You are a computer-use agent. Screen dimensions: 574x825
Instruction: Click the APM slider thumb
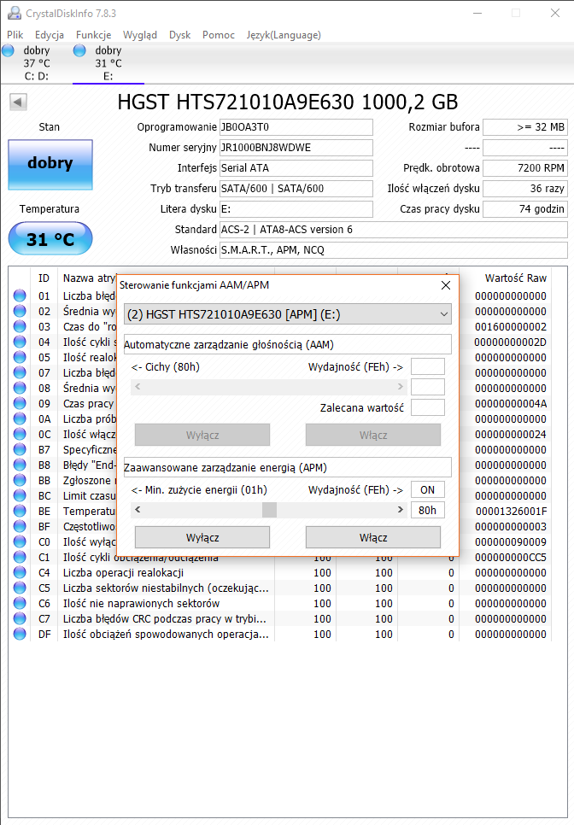point(269,510)
